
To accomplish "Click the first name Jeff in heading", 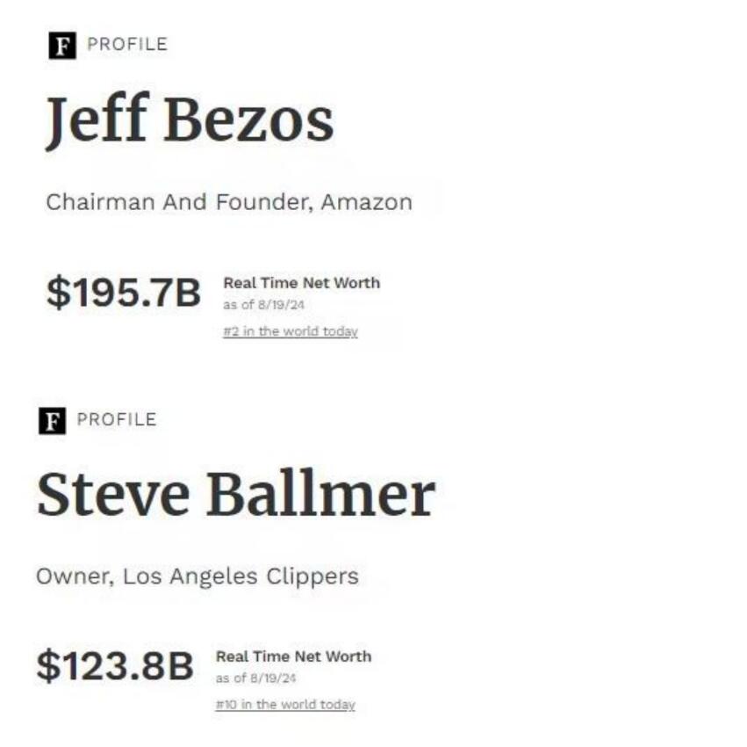I will (97, 120).
